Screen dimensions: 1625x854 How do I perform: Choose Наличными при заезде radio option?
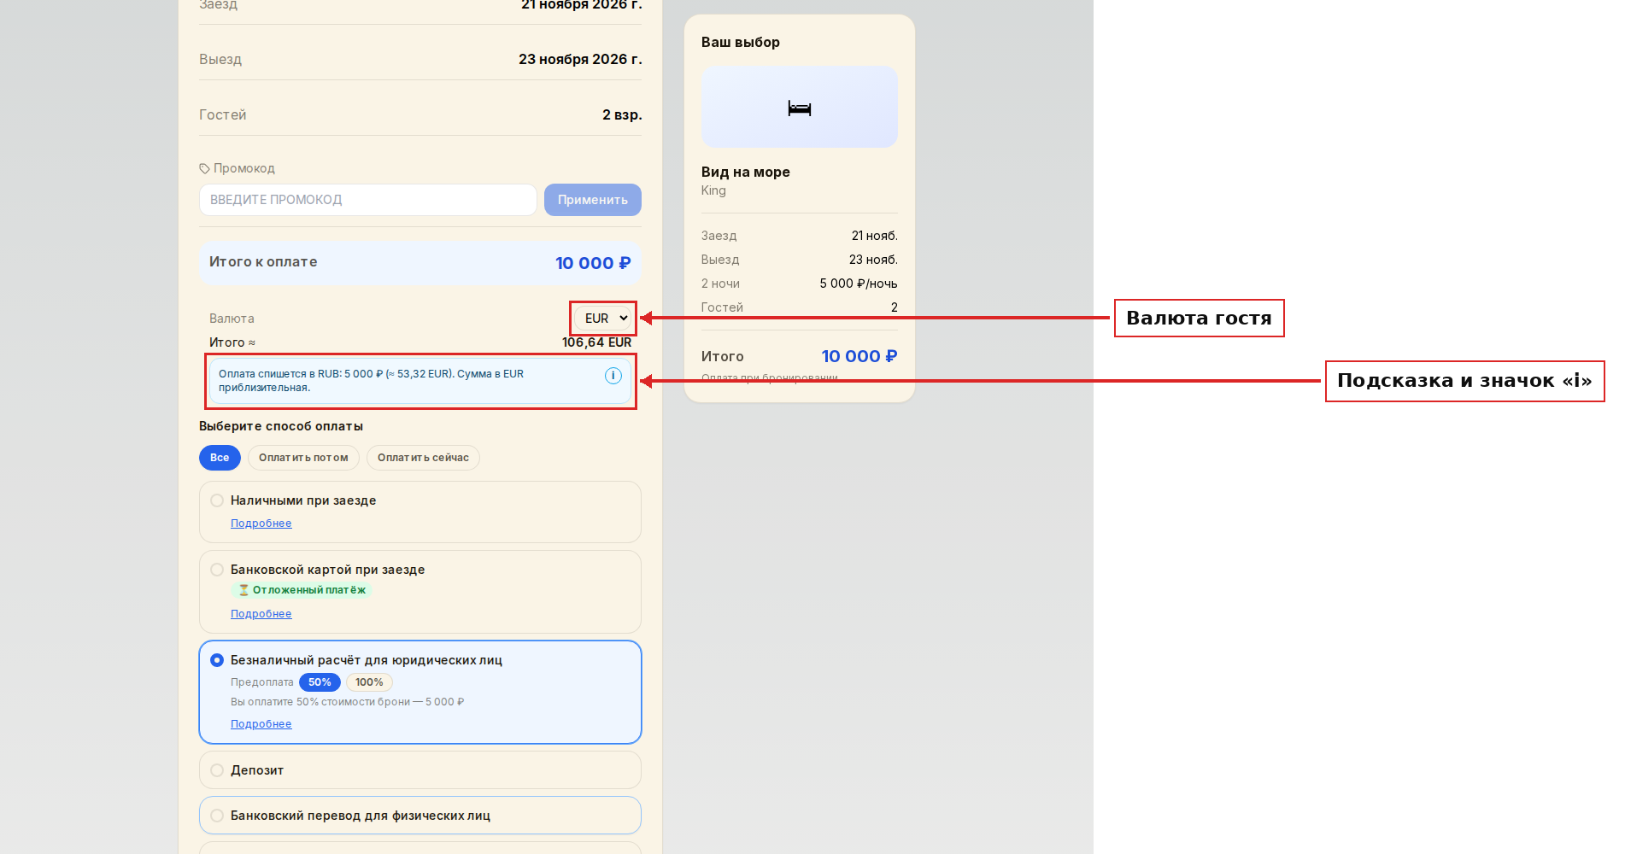point(217,500)
